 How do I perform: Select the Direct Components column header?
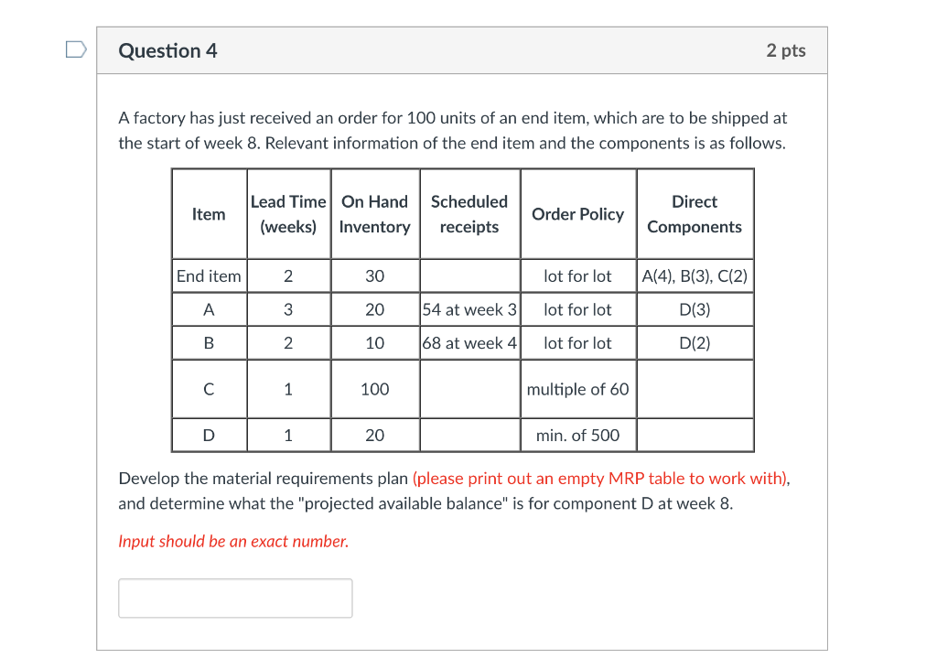[x=695, y=214]
